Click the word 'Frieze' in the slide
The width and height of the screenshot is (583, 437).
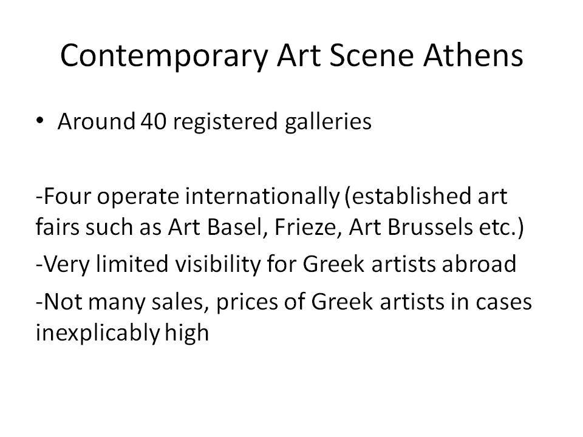click(x=308, y=226)
